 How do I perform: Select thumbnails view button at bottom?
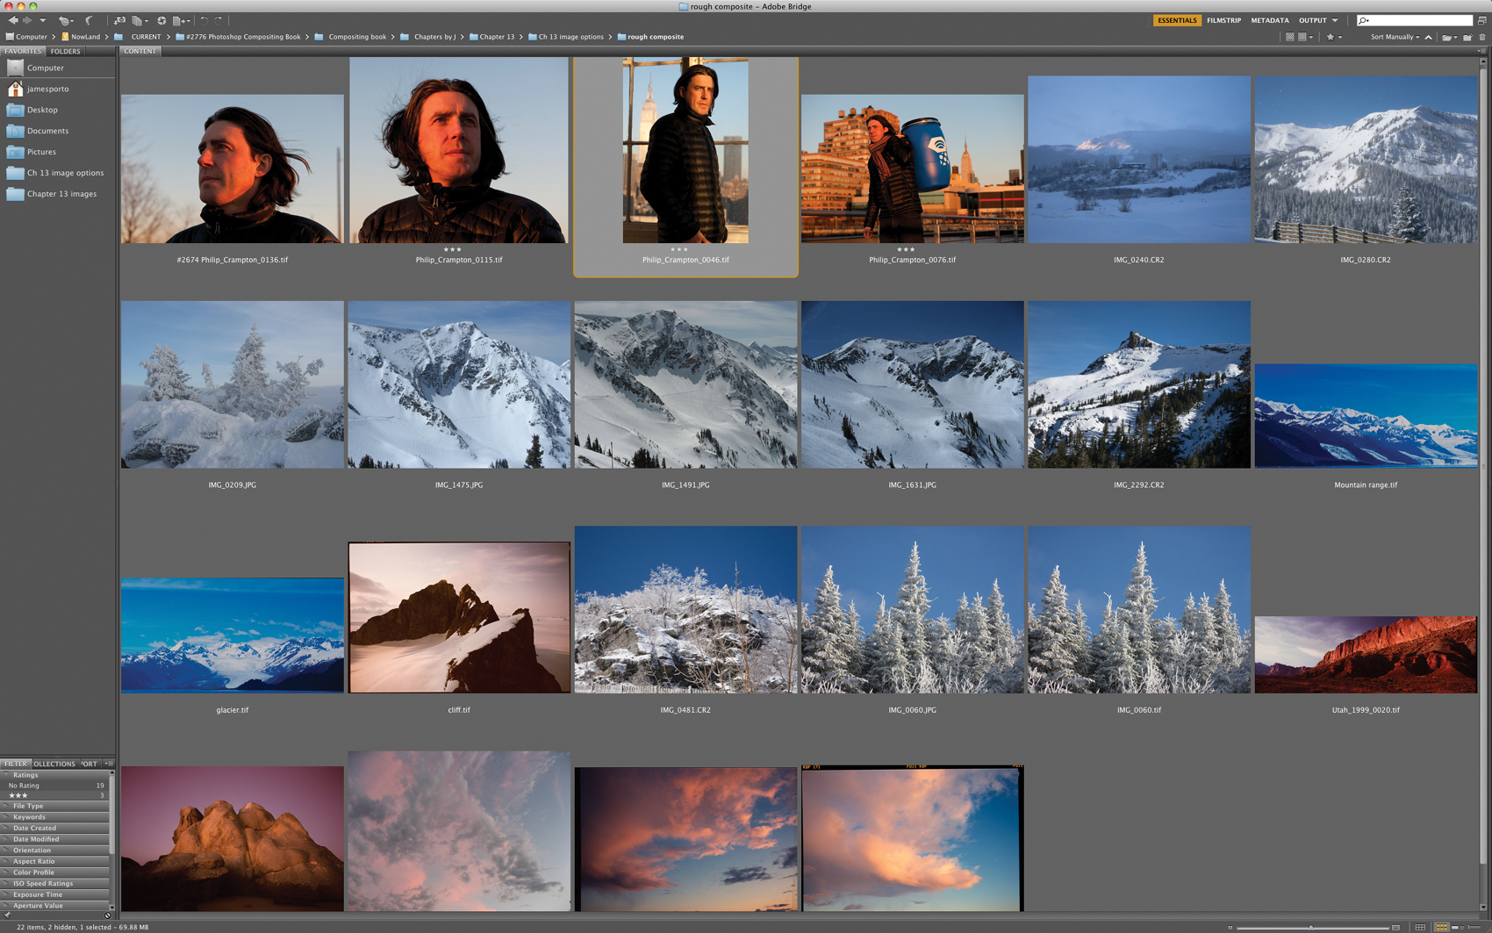click(1441, 927)
